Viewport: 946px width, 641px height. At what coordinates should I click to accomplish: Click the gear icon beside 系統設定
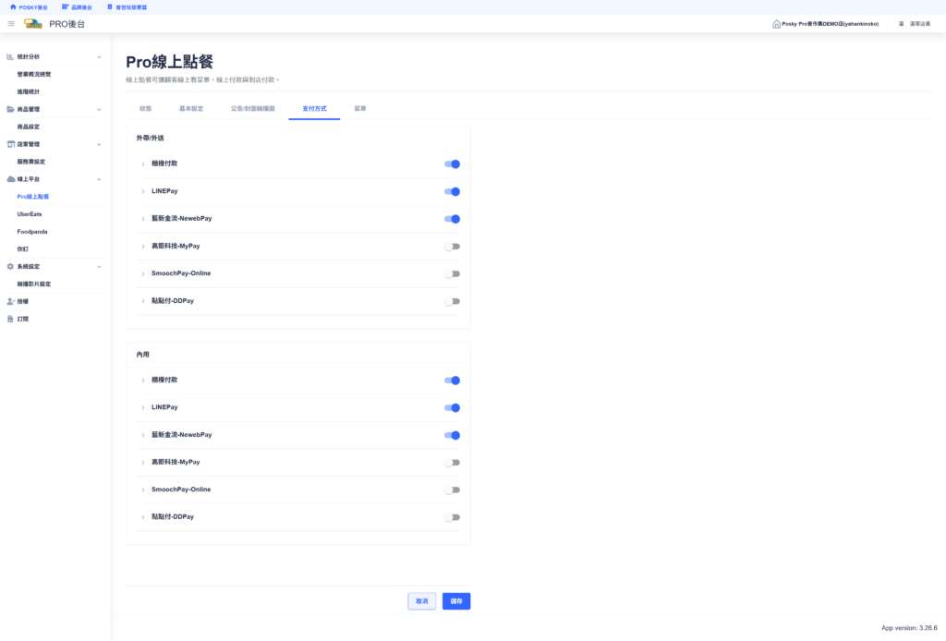tap(10, 267)
